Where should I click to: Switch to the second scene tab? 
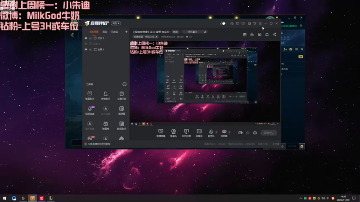pyautogui.click(x=105, y=32)
